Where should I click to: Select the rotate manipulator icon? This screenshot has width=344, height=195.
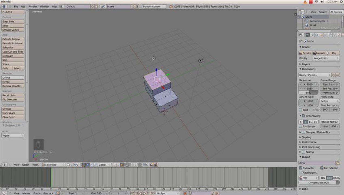[x=91, y=165]
